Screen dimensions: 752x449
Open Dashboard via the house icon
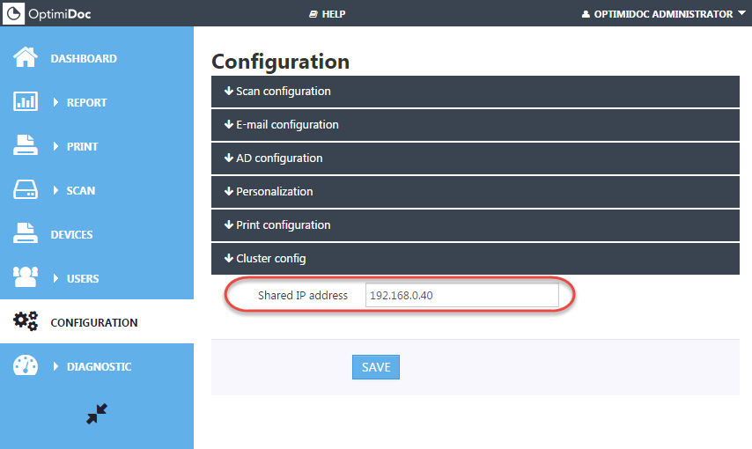[x=26, y=58]
